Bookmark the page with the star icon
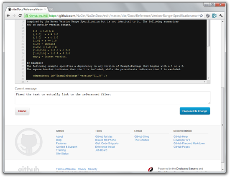This screenshot has height=177, width=230. coord(201,15)
